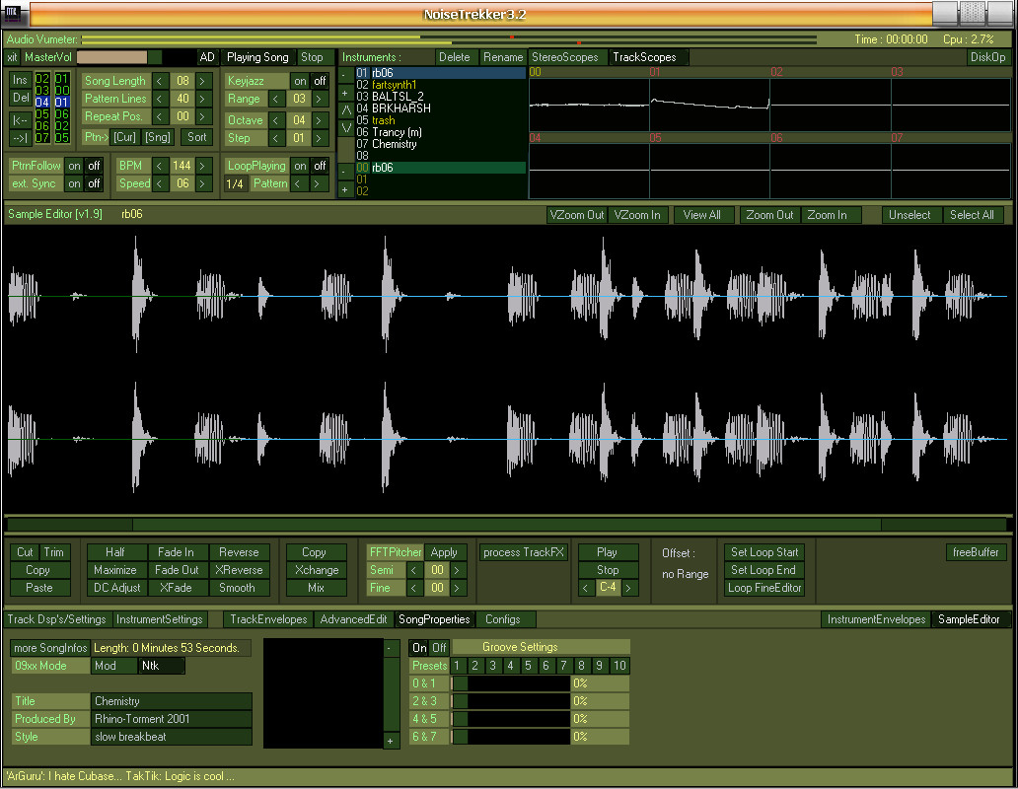Open the InstrumentEnvelopes tab
Viewport: 1018px width, 789px height.
[x=876, y=619]
